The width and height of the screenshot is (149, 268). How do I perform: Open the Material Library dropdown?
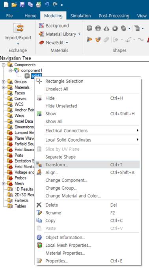point(60,34)
